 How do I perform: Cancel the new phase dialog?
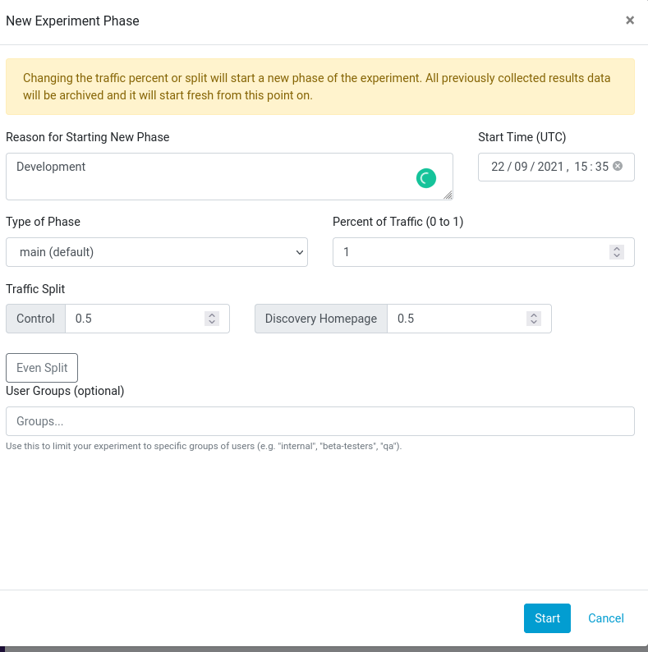pos(606,618)
